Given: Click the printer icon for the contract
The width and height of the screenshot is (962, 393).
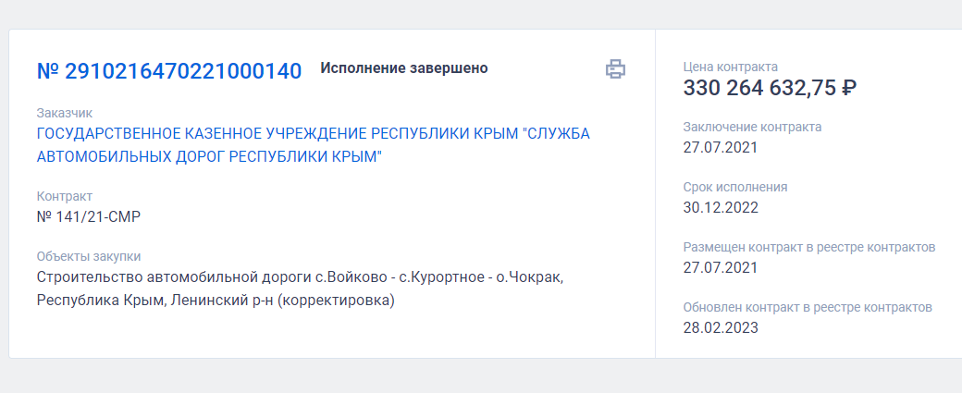Looking at the screenshot, I should (x=616, y=68).
